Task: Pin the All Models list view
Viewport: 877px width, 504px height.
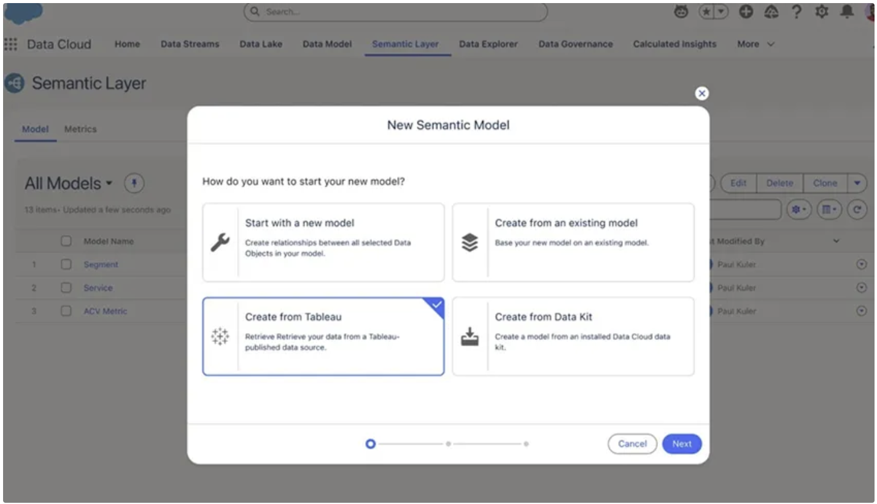Action: point(134,183)
